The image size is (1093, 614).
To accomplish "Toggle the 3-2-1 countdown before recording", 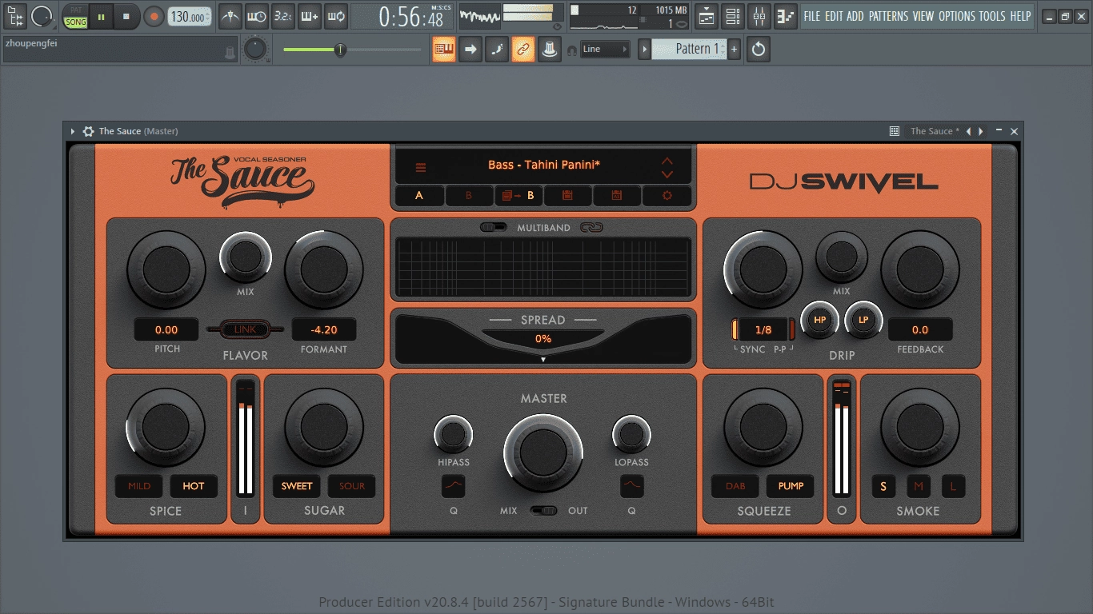I will point(282,16).
